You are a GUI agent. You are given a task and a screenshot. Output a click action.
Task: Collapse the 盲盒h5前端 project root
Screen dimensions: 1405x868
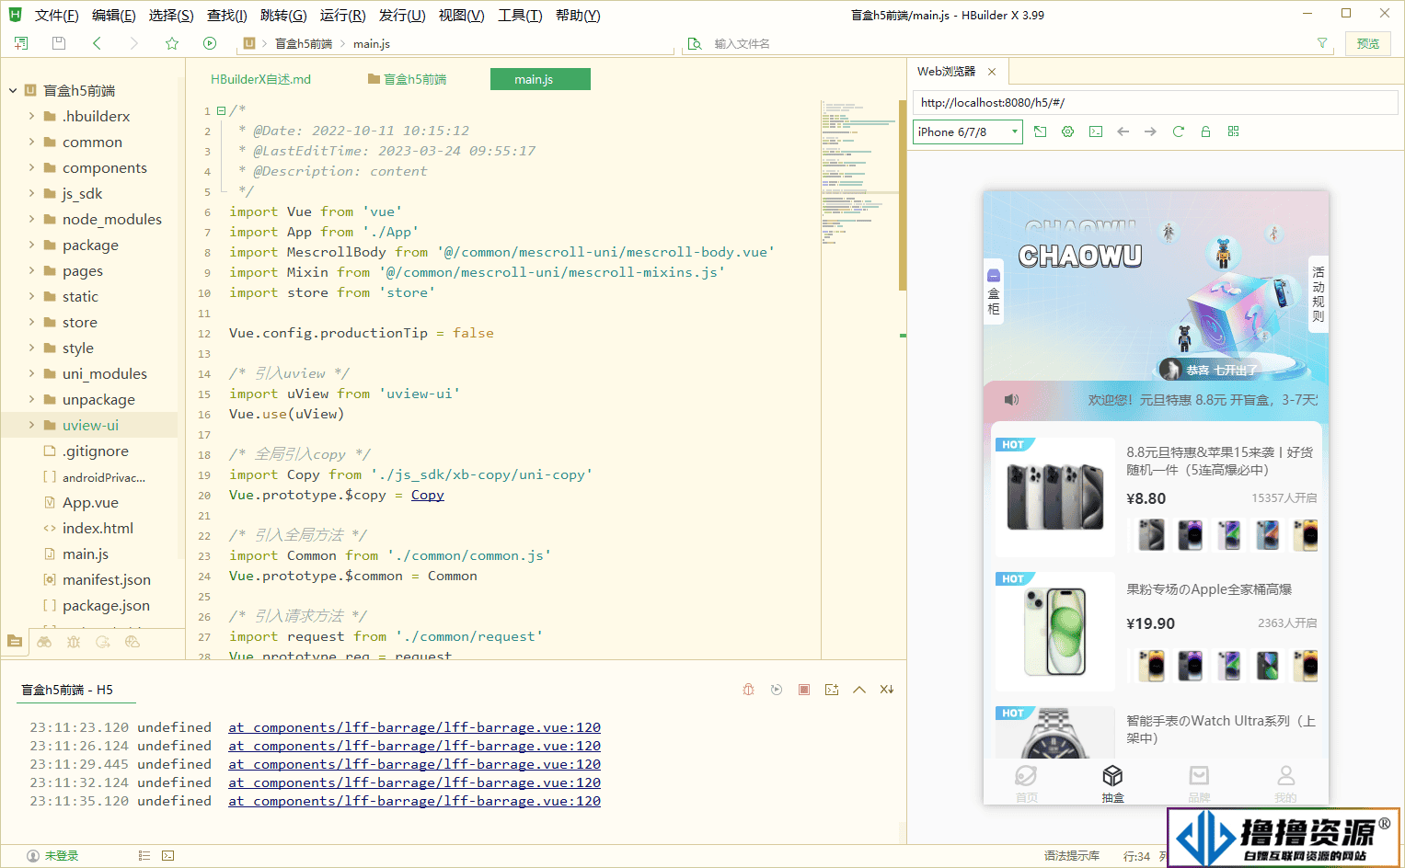click(13, 90)
